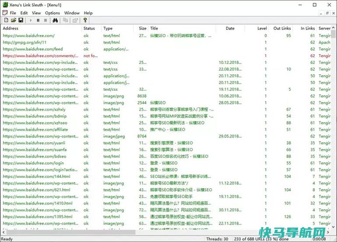Screen dimensions: 337x242
Task: Select the baidufree.com/suanfa address
Action: (x=35, y=149)
